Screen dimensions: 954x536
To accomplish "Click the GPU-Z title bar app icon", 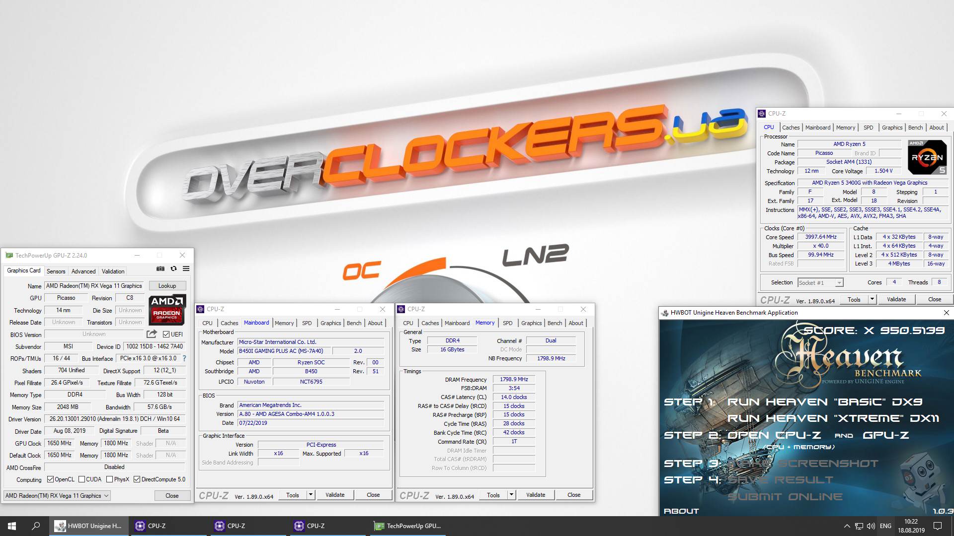I will click(8, 255).
